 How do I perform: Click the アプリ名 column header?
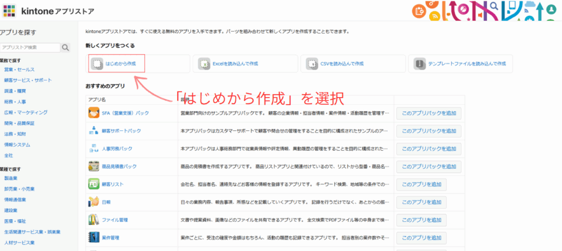coord(97,100)
